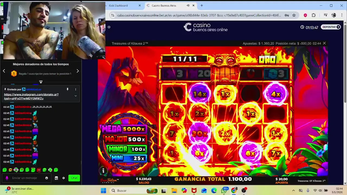Open the Kick chat shop icon
Screen dimensions: 347x195
(56, 178)
